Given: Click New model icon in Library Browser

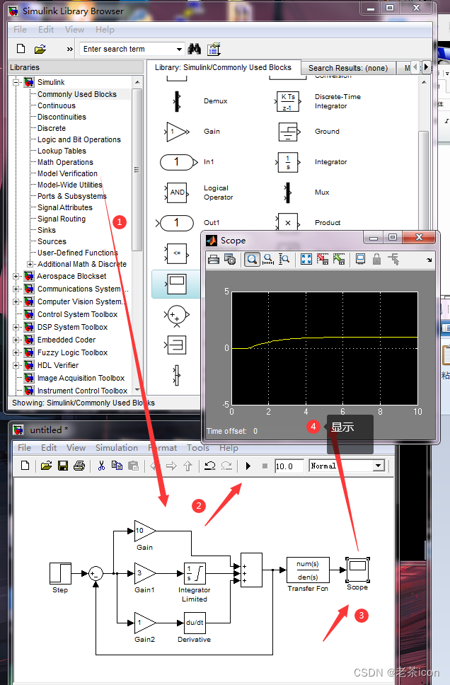Looking at the screenshot, I should (x=21, y=49).
